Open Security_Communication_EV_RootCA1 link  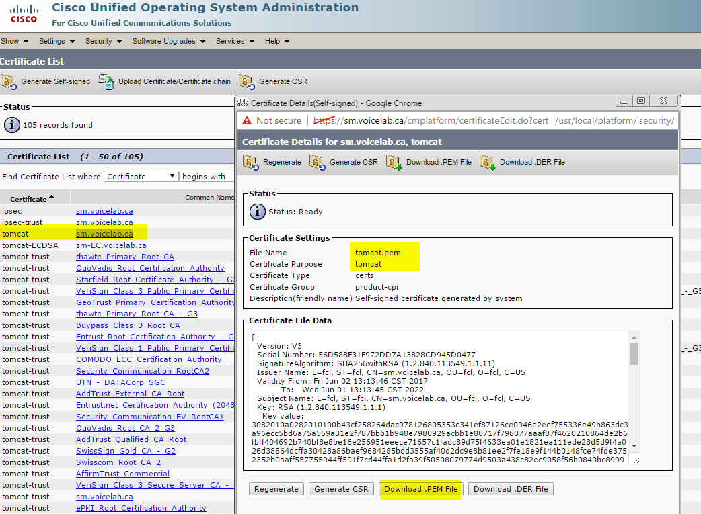(150, 417)
